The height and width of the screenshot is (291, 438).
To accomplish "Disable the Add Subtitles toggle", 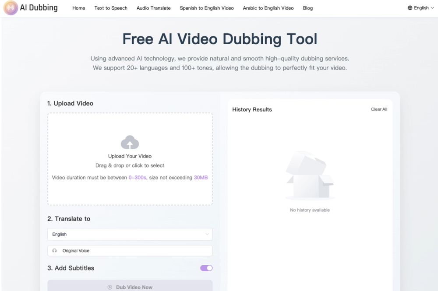I will pyautogui.click(x=206, y=268).
